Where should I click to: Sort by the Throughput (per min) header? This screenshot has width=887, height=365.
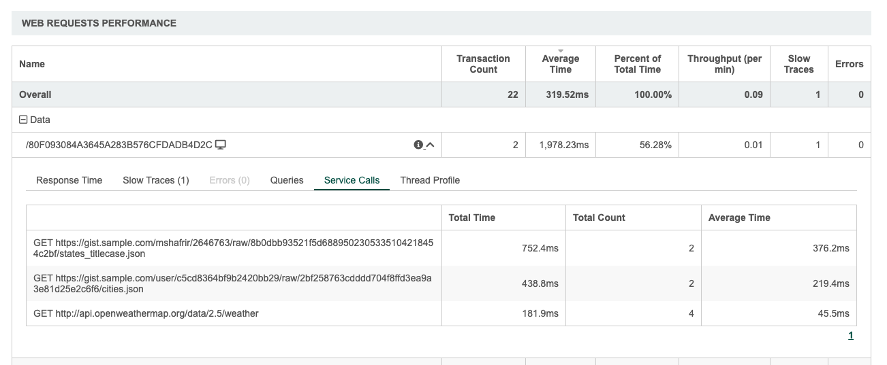(x=724, y=64)
